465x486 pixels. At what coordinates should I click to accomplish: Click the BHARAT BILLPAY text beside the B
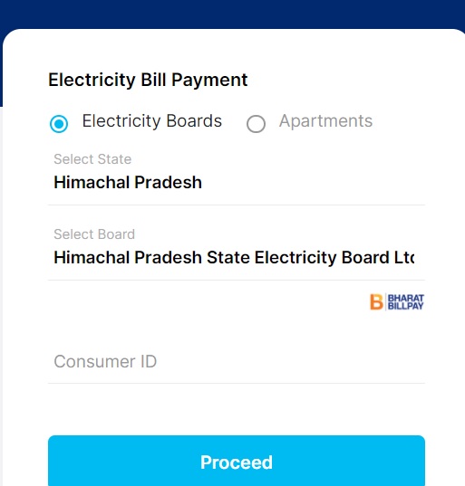coord(406,301)
